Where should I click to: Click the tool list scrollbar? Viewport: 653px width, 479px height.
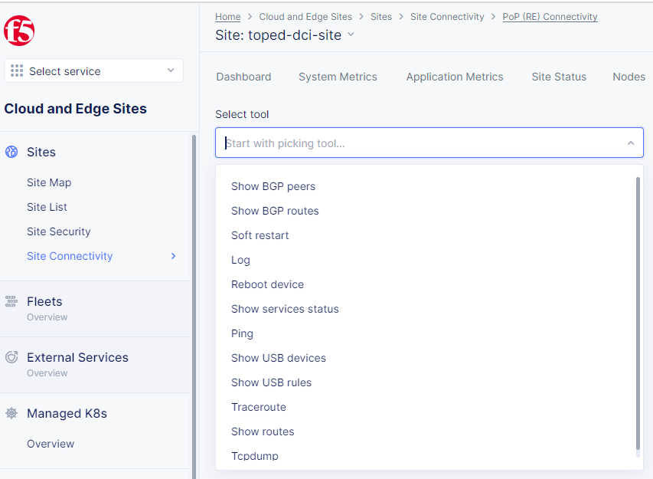tap(638, 313)
